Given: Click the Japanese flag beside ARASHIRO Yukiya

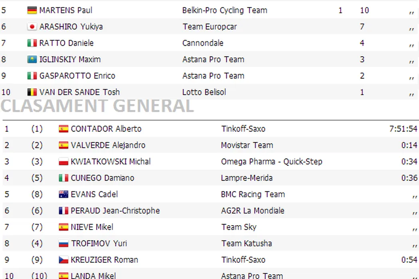Looking at the screenshot, I should 32,27.
